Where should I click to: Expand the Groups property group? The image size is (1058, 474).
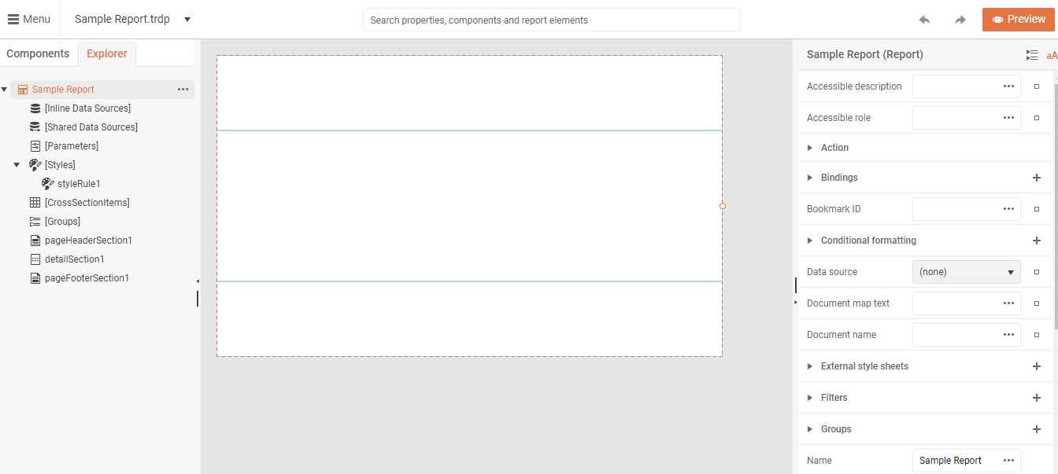point(810,429)
